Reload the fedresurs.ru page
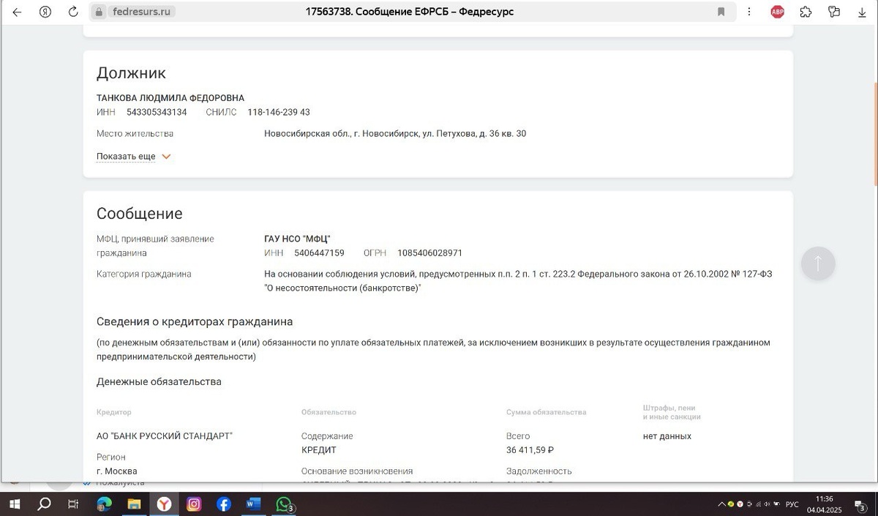 73,12
